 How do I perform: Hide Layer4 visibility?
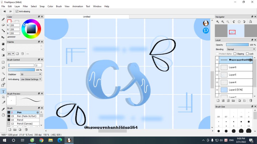pyautogui.click(x=217, y=82)
